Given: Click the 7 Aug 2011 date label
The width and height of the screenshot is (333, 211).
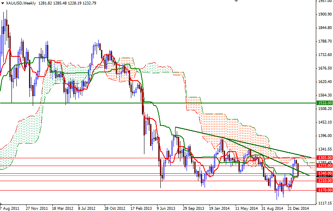Looking at the screenshot, I should [x=10, y=208].
